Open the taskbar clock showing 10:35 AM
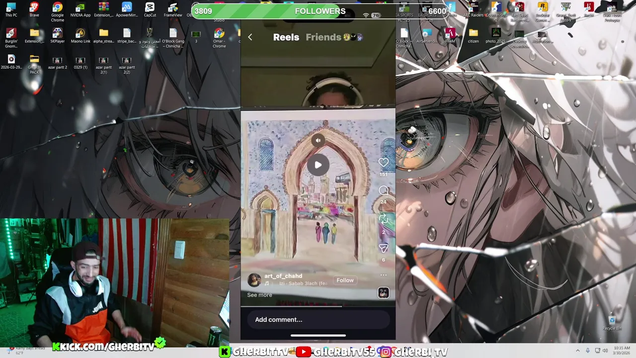 coord(622,351)
